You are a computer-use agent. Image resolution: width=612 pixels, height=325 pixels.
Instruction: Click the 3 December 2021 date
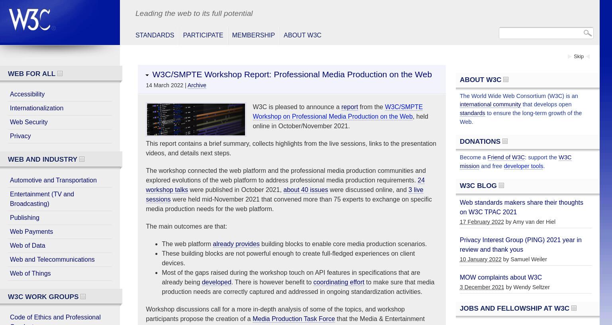pos(482,288)
